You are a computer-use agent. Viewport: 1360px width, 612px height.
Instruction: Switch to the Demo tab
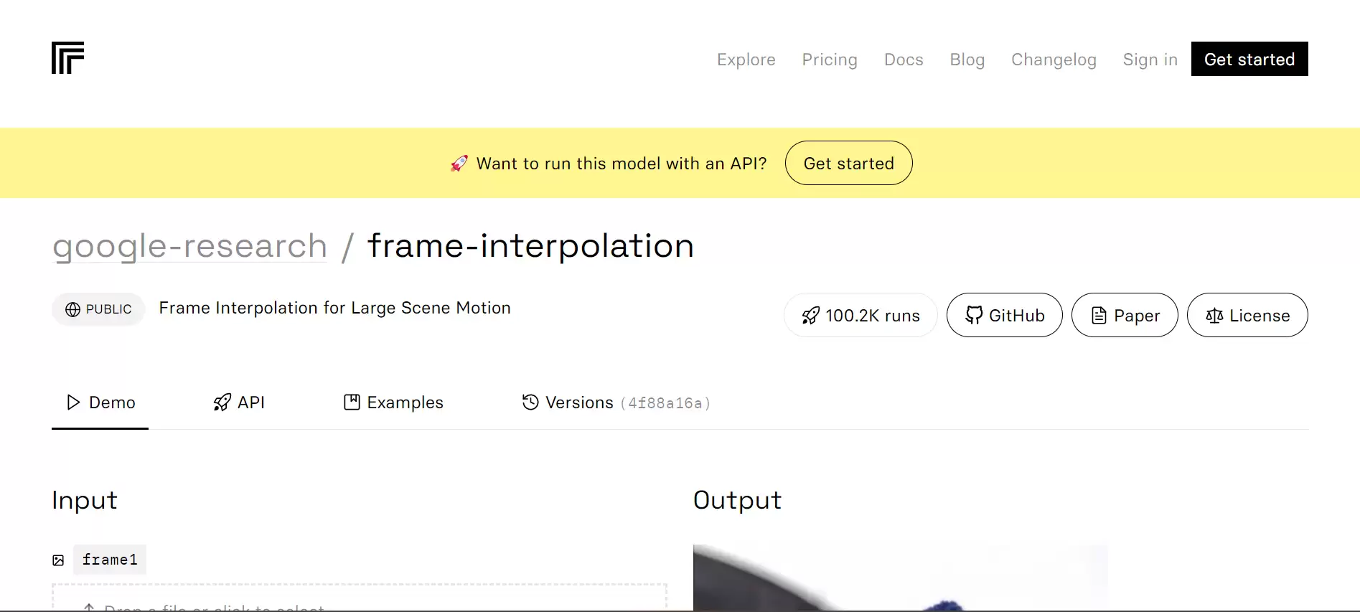click(x=100, y=402)
